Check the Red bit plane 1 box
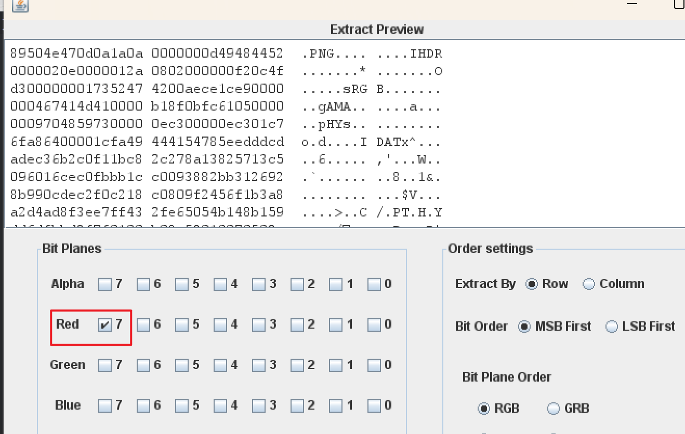 pyautogui.click(x=336, y=325)
